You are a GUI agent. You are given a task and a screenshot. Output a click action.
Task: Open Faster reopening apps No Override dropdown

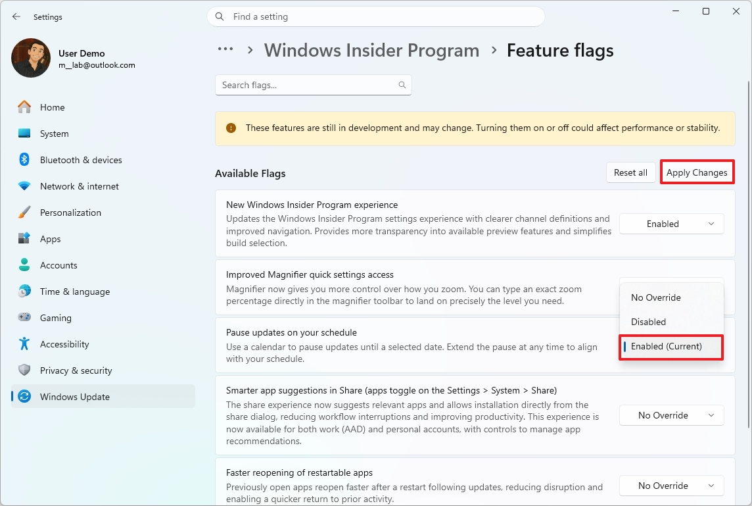(671, 486)
